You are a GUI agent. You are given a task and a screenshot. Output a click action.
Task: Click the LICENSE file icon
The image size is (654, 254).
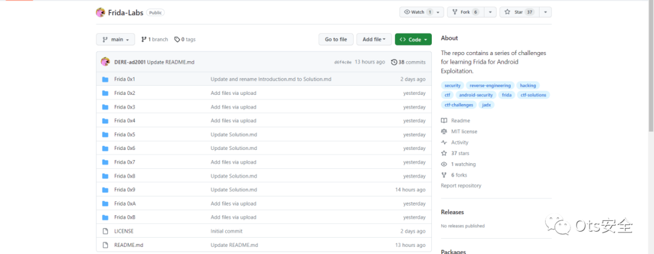click(x=105, y=231)
